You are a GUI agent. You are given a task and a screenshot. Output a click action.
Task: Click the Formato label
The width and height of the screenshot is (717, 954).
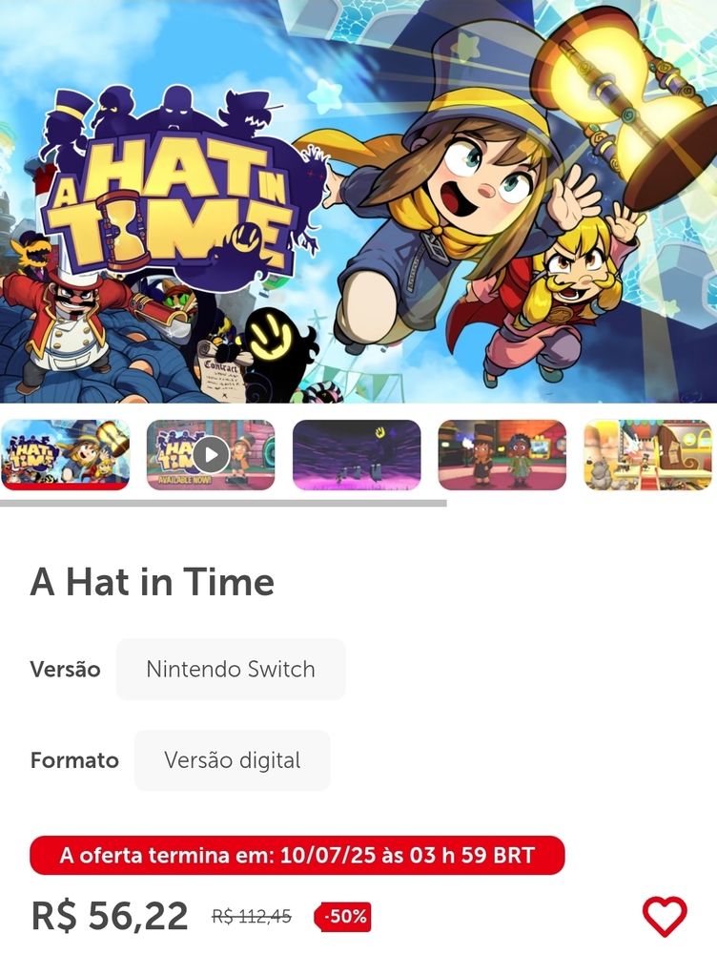click(74, 760)
